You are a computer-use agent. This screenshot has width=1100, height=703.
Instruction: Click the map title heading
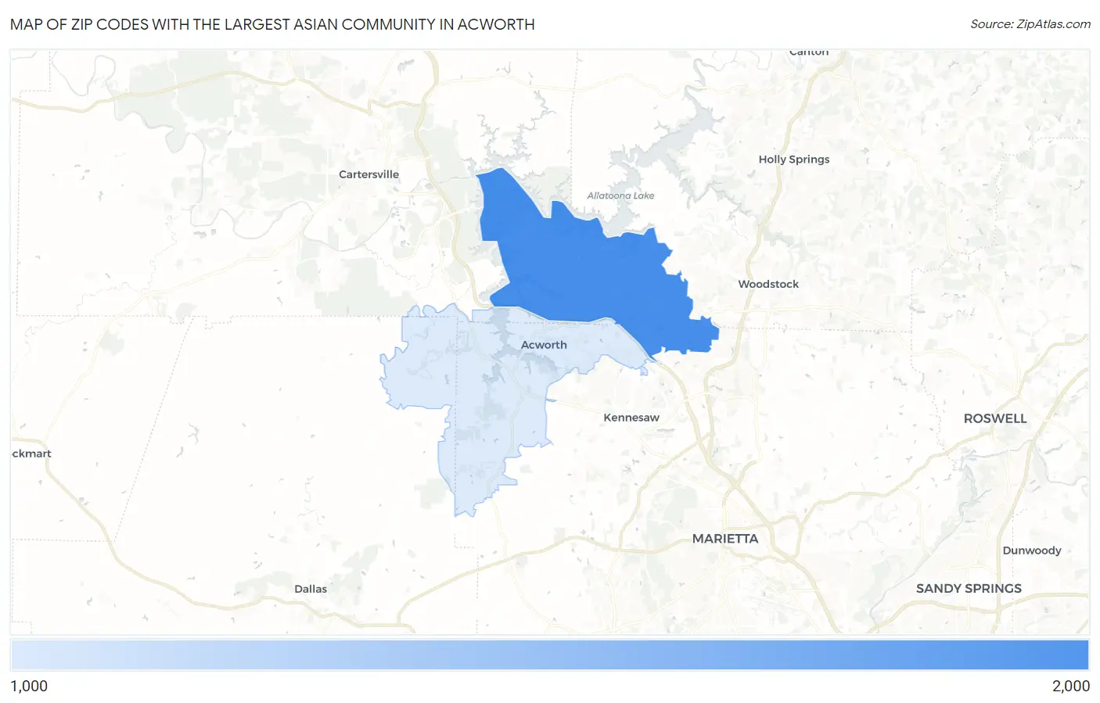point(272,24)
